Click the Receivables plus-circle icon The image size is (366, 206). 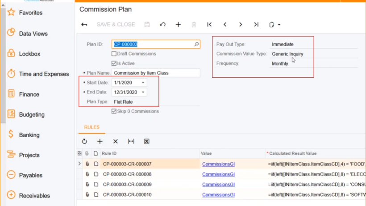click(11, 195)
